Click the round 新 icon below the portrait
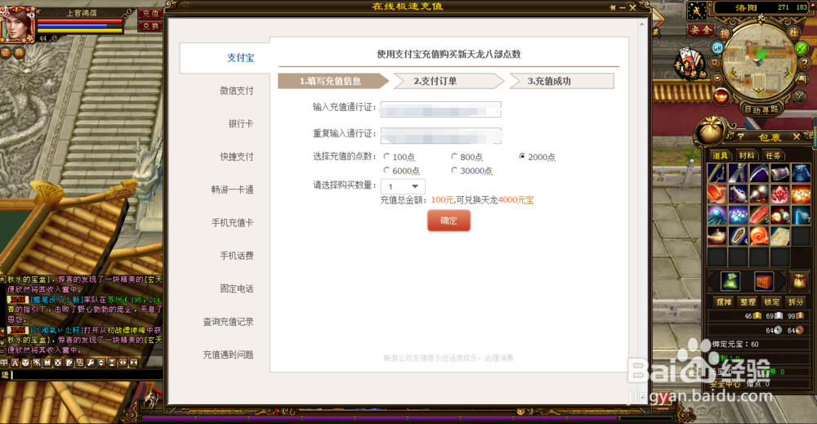This screenshot has height=424, width=817. pyautogui.click(x=19, y=52)
